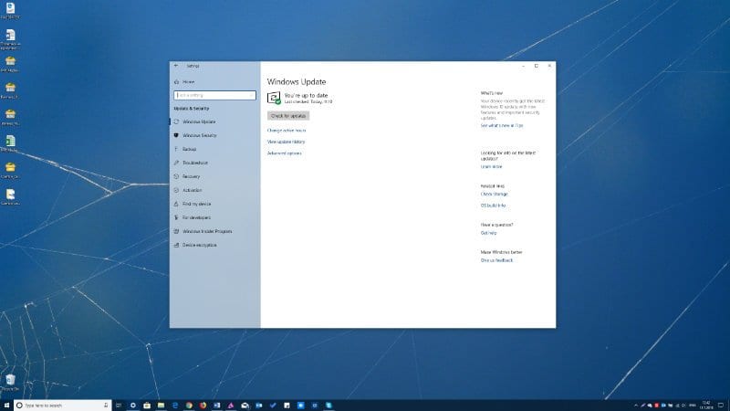
Task: Click the update status icon with green checkmark
Action: point(274,98)
